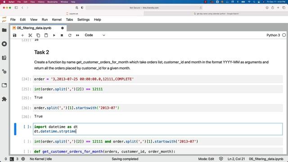Open Safari downloads icon

(267, 8)
